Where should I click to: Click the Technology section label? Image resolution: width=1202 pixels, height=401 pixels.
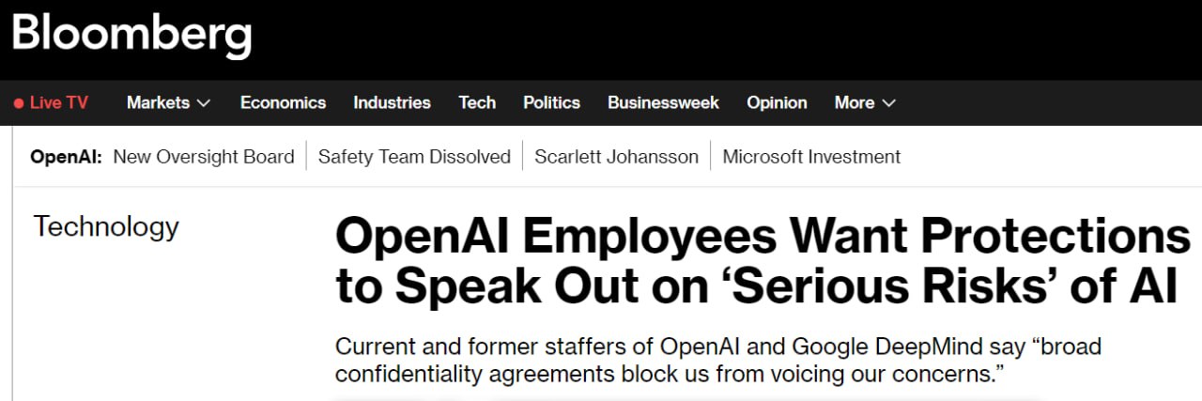click(106, 226)
